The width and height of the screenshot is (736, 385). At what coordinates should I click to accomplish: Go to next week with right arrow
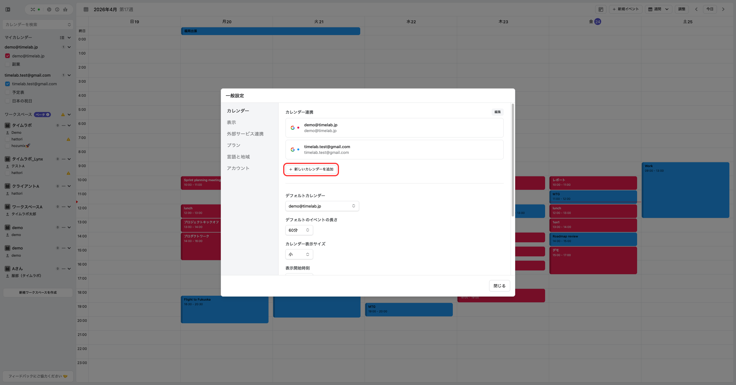(723, 9)
